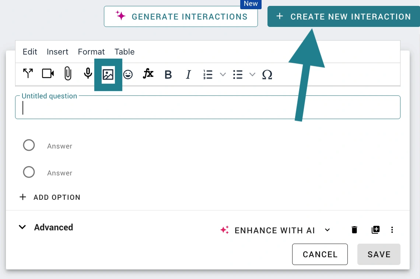Select the second Answer radio button
Viewport: 420px width, 279px height.
coord(29,172)
